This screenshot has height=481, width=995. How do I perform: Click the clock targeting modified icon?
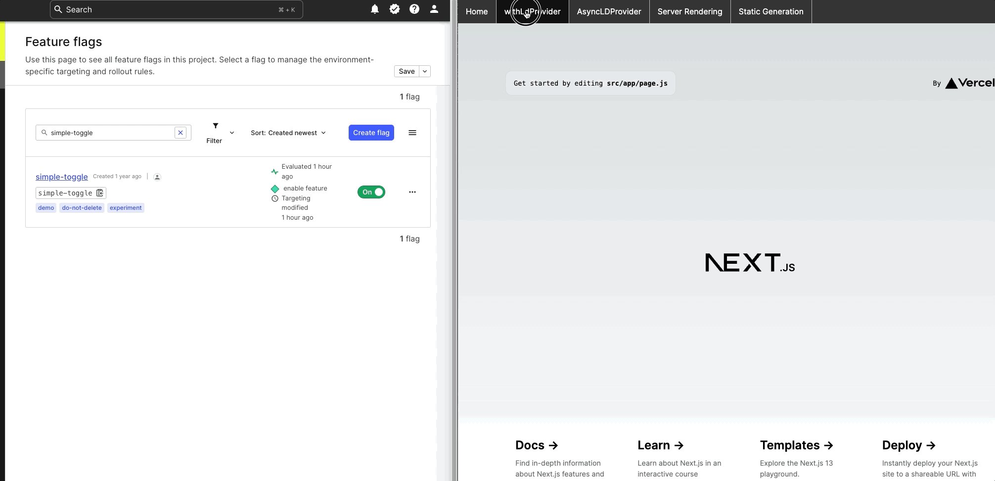point(275,198)
